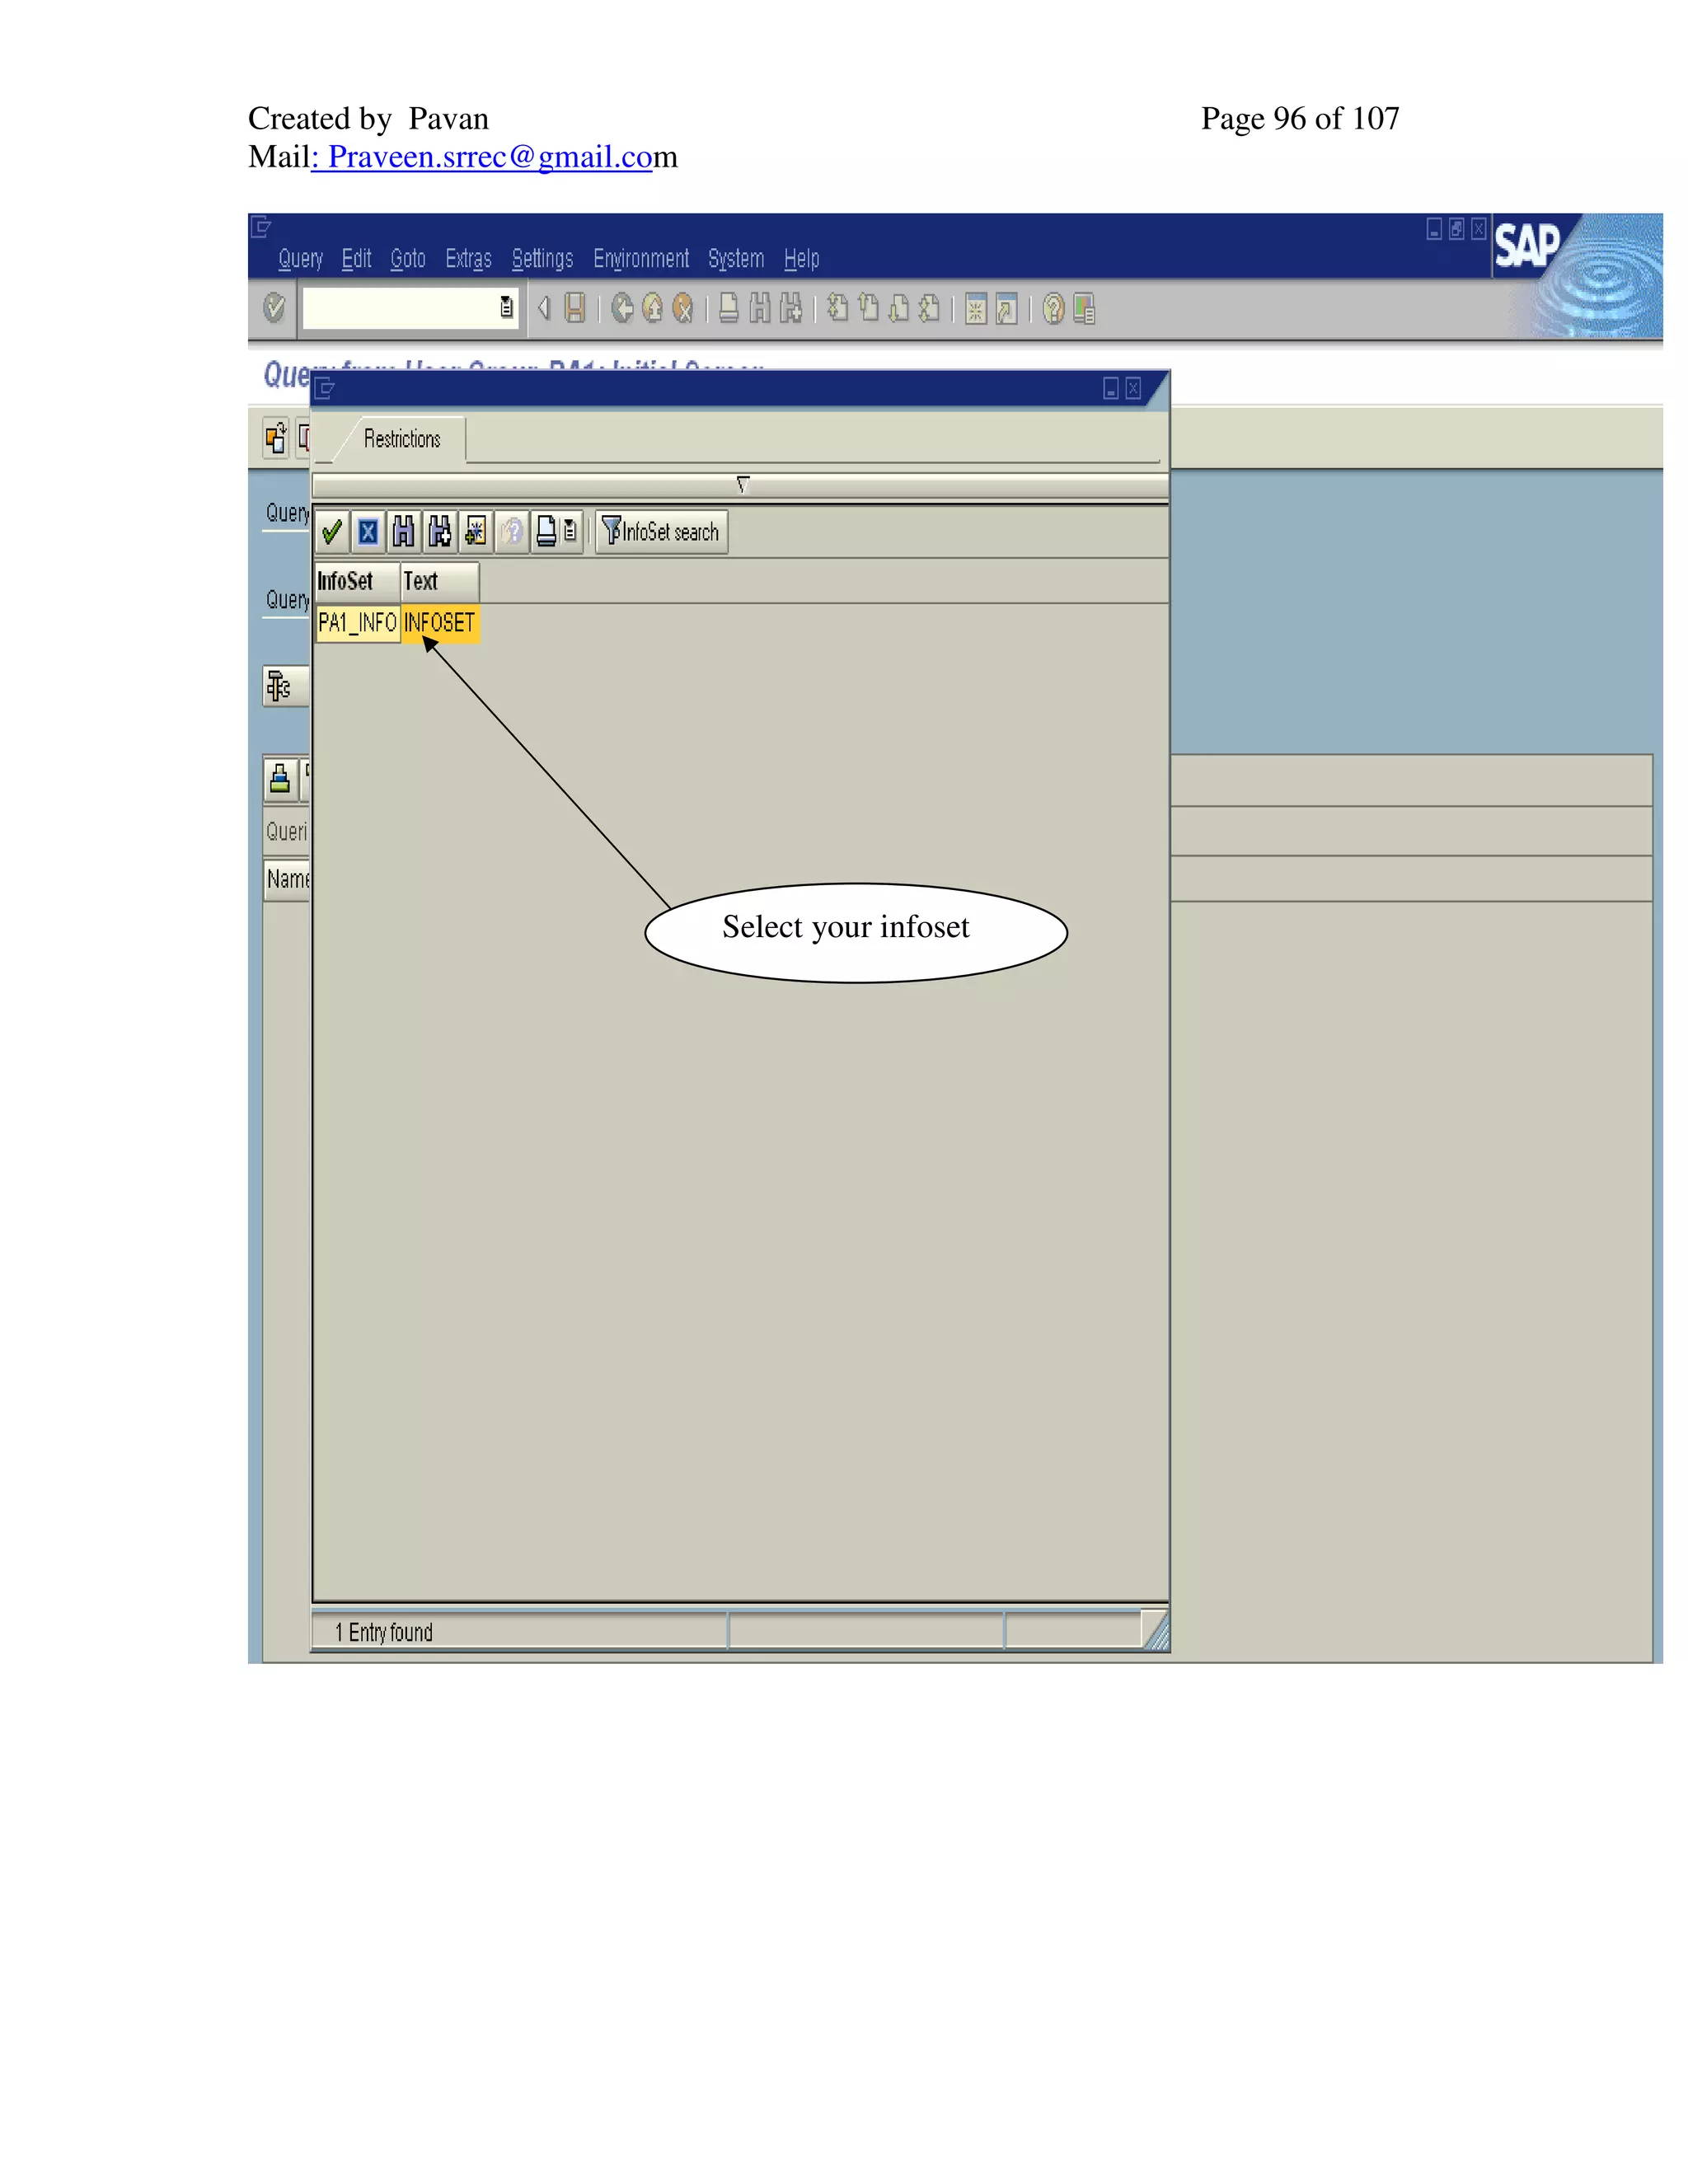Screen dimensions: 1688x2184
Task: Click the Save diskette icon
Action: tap(574, 308)
